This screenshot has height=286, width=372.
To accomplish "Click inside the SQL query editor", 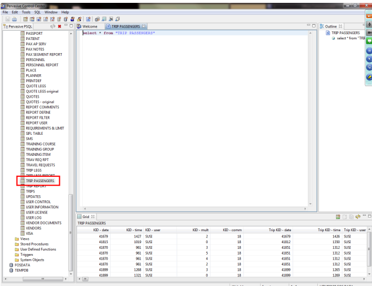I will 194,114.
